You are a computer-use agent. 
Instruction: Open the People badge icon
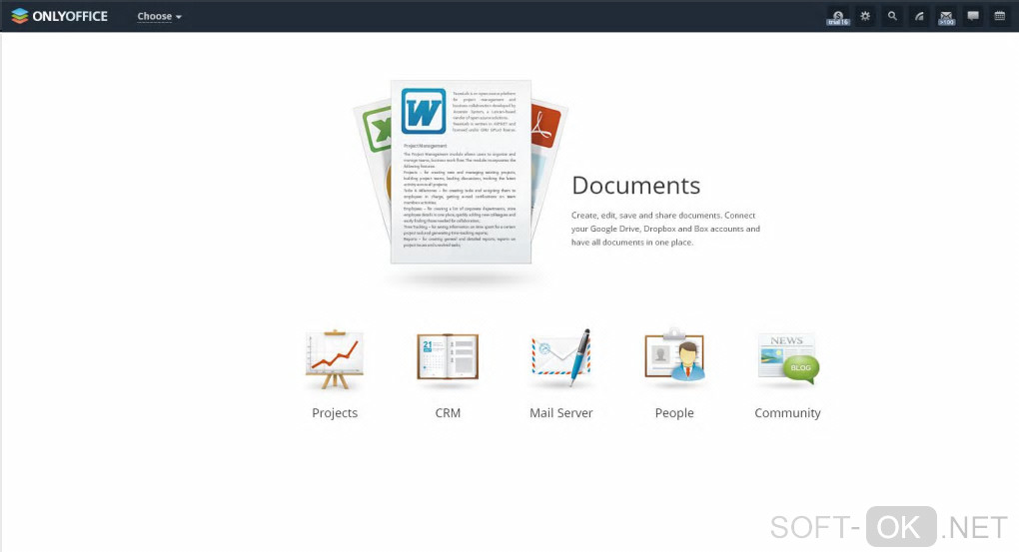coord(674,355)
